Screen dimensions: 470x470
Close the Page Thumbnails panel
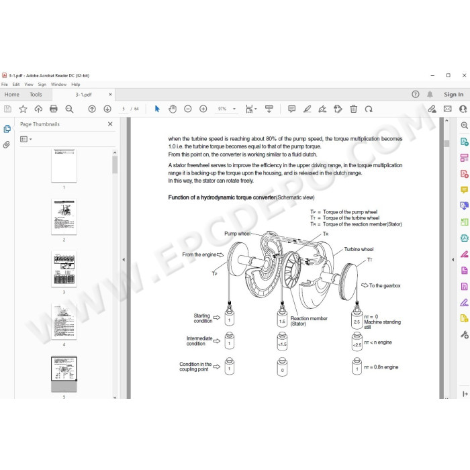click(110, 124)
